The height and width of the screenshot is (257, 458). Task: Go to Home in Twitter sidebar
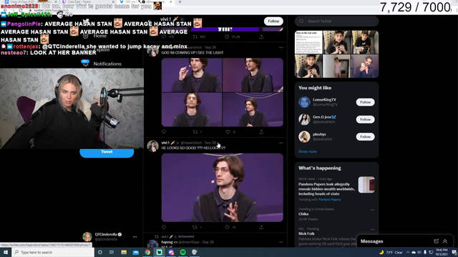tap(100, 36)
